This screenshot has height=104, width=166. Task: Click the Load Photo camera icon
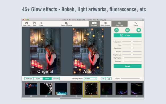click(27, 23)
